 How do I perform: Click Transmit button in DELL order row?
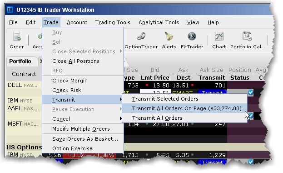[x=212, y=92]
